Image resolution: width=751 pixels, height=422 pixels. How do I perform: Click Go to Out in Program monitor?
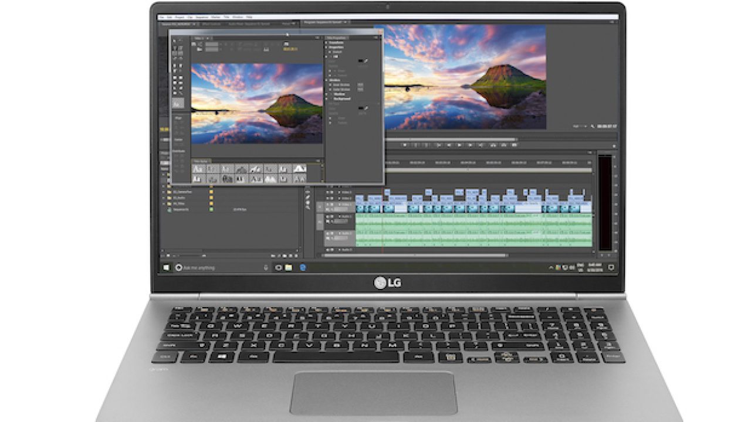(x=481, y=145)
